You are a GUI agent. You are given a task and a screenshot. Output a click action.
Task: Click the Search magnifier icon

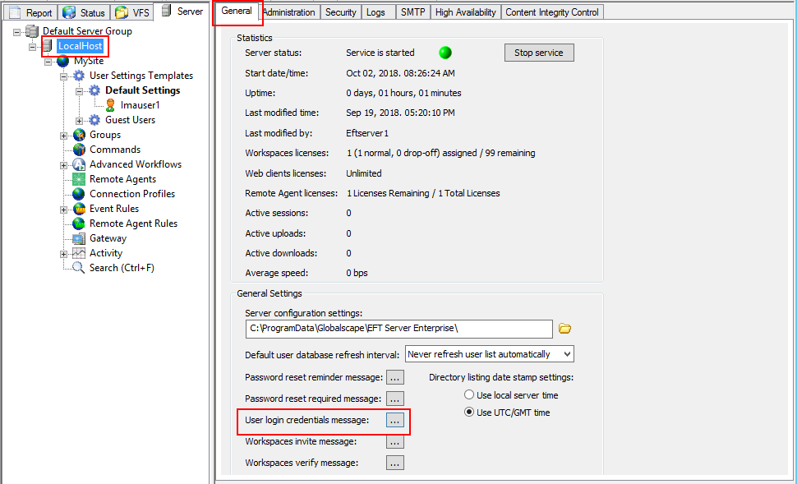coord(79,268)
